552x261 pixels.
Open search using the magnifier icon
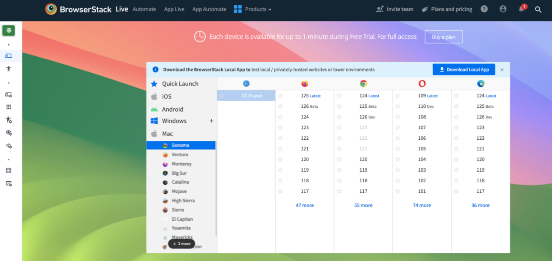[x=538, y=9]
